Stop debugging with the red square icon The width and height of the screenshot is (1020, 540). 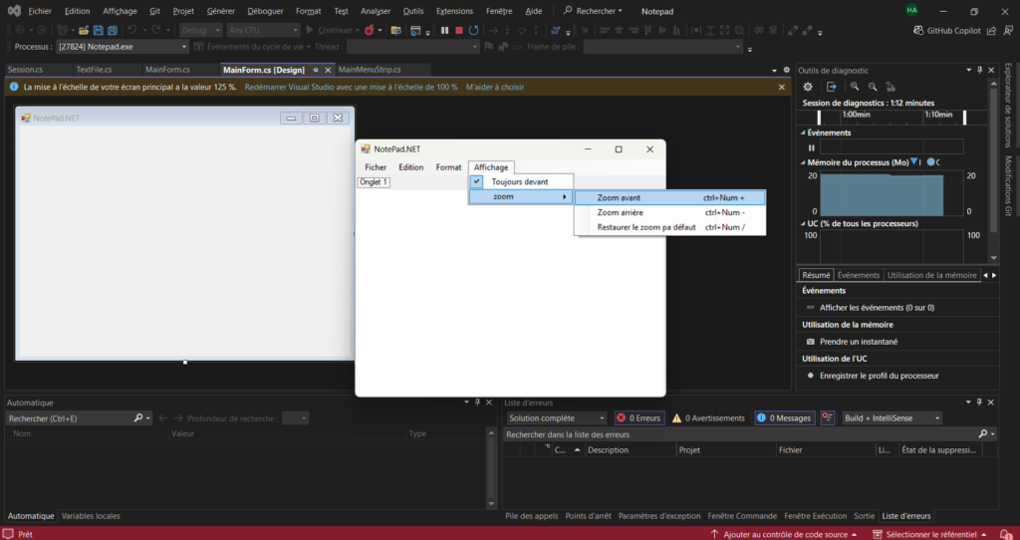click(458, 31)
